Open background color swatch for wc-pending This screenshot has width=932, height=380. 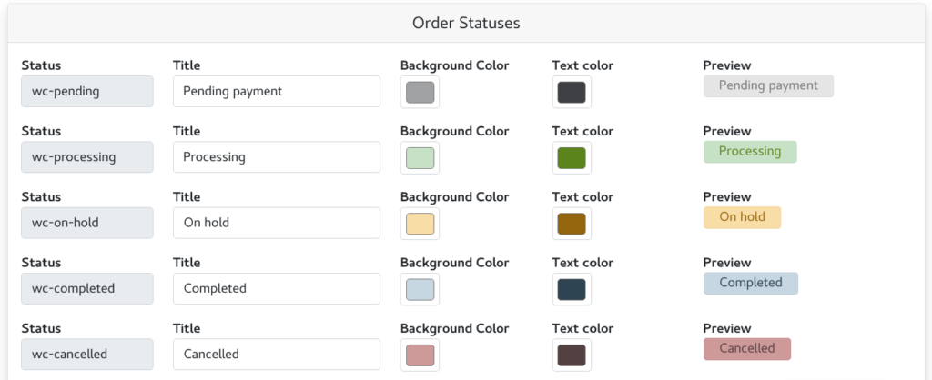420,92
